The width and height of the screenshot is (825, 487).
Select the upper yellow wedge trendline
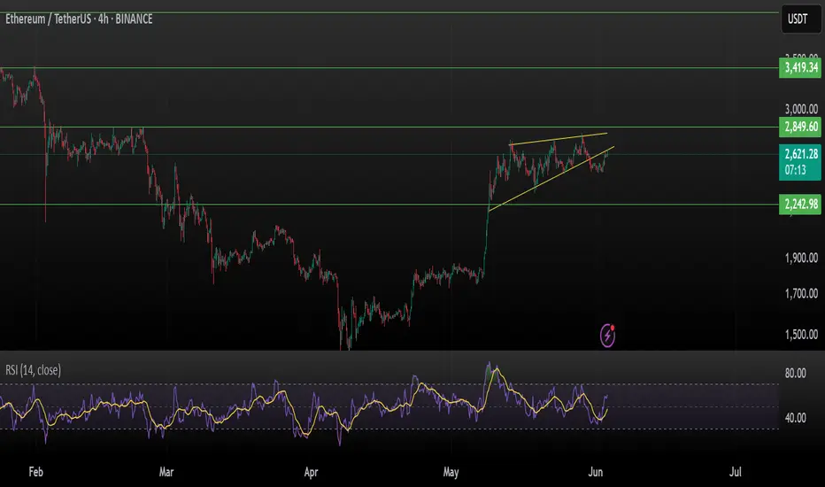tap(558, 138)
